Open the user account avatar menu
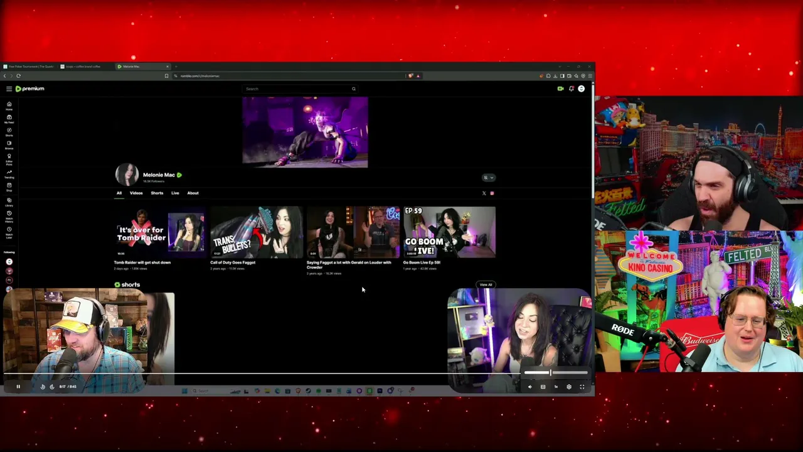The width and height of the screenshot is (803, 452). click(582, 89)
